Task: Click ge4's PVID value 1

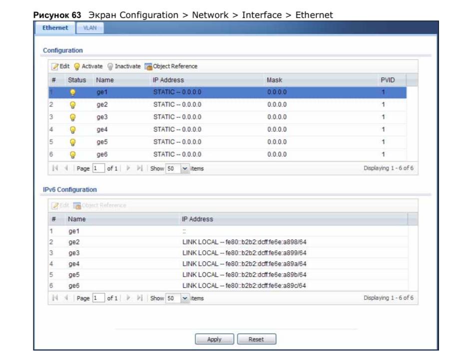Action: 383,130
